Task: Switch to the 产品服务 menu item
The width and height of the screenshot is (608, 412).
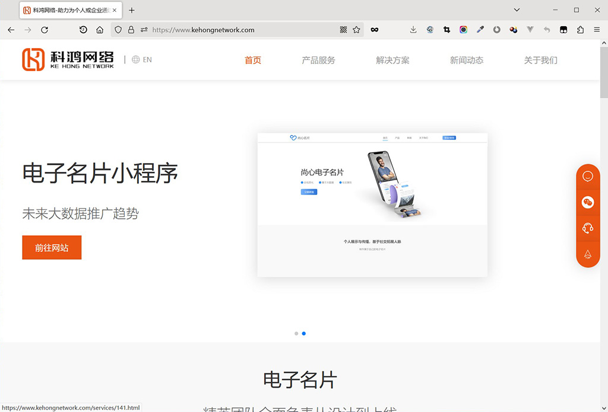Action: [318, 59]
